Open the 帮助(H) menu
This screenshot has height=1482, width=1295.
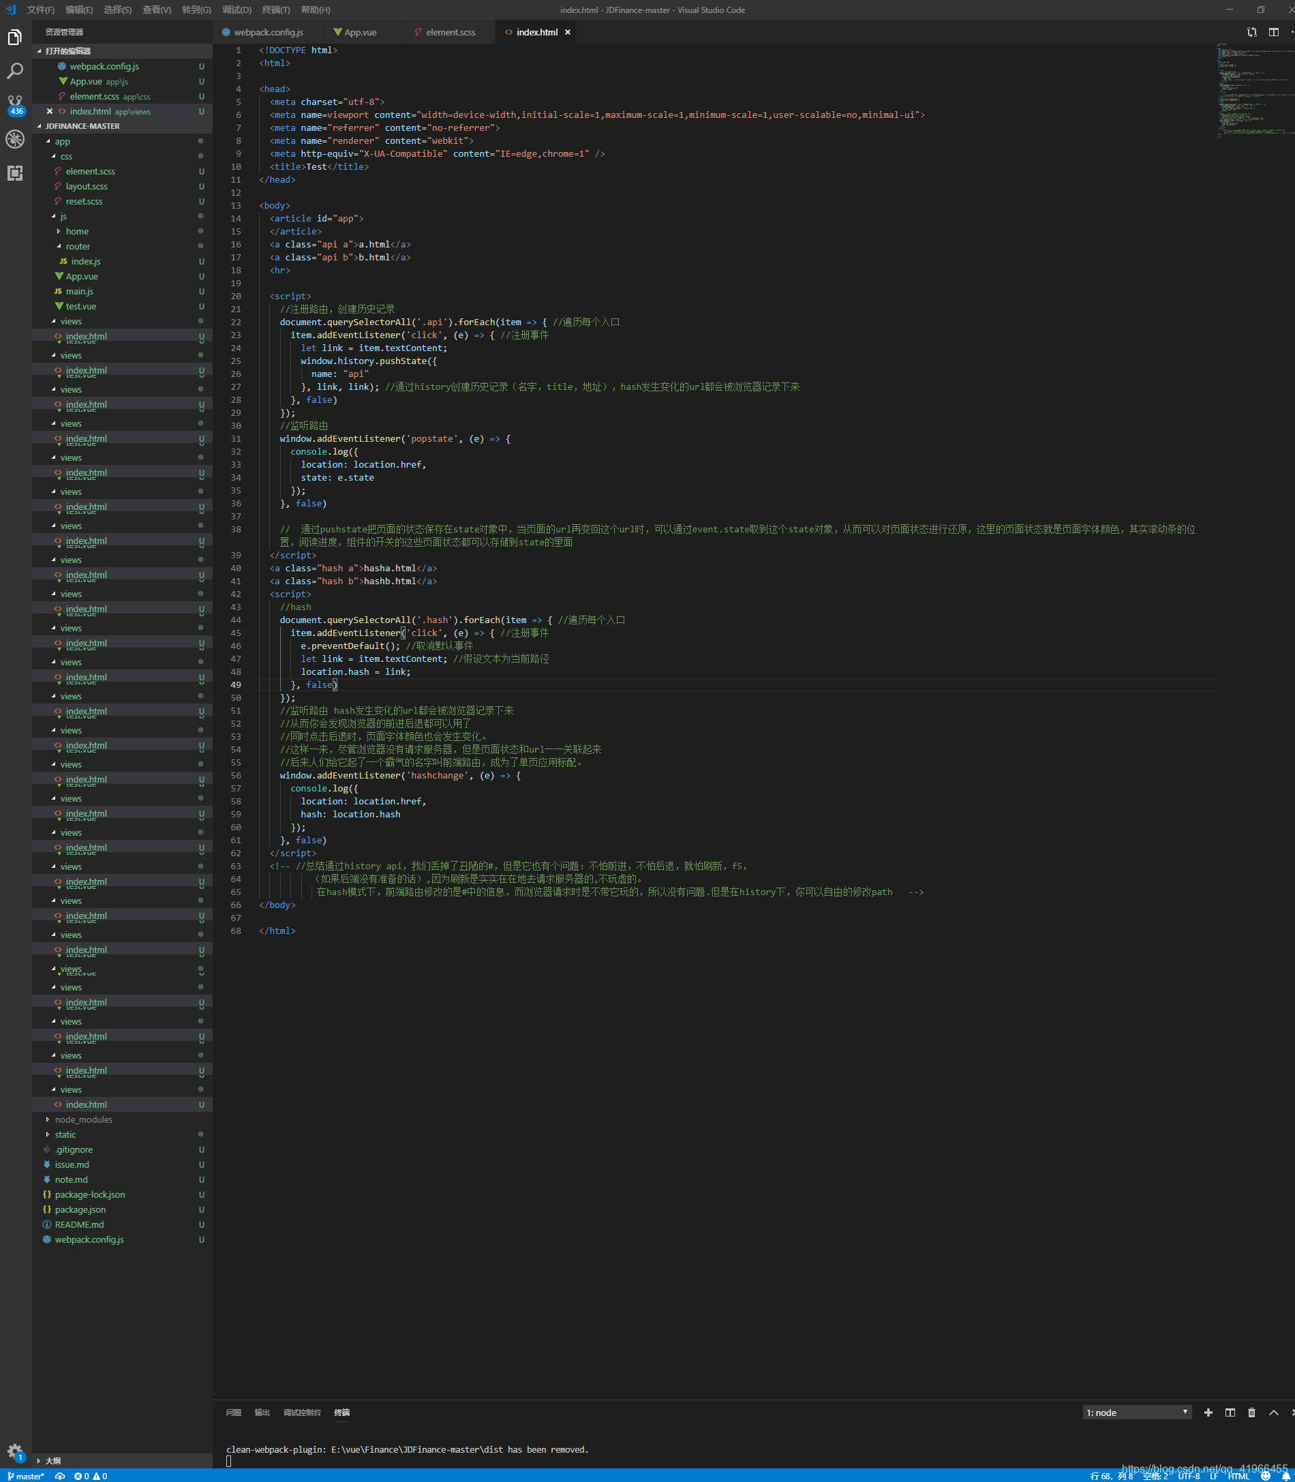click(316, 10)
